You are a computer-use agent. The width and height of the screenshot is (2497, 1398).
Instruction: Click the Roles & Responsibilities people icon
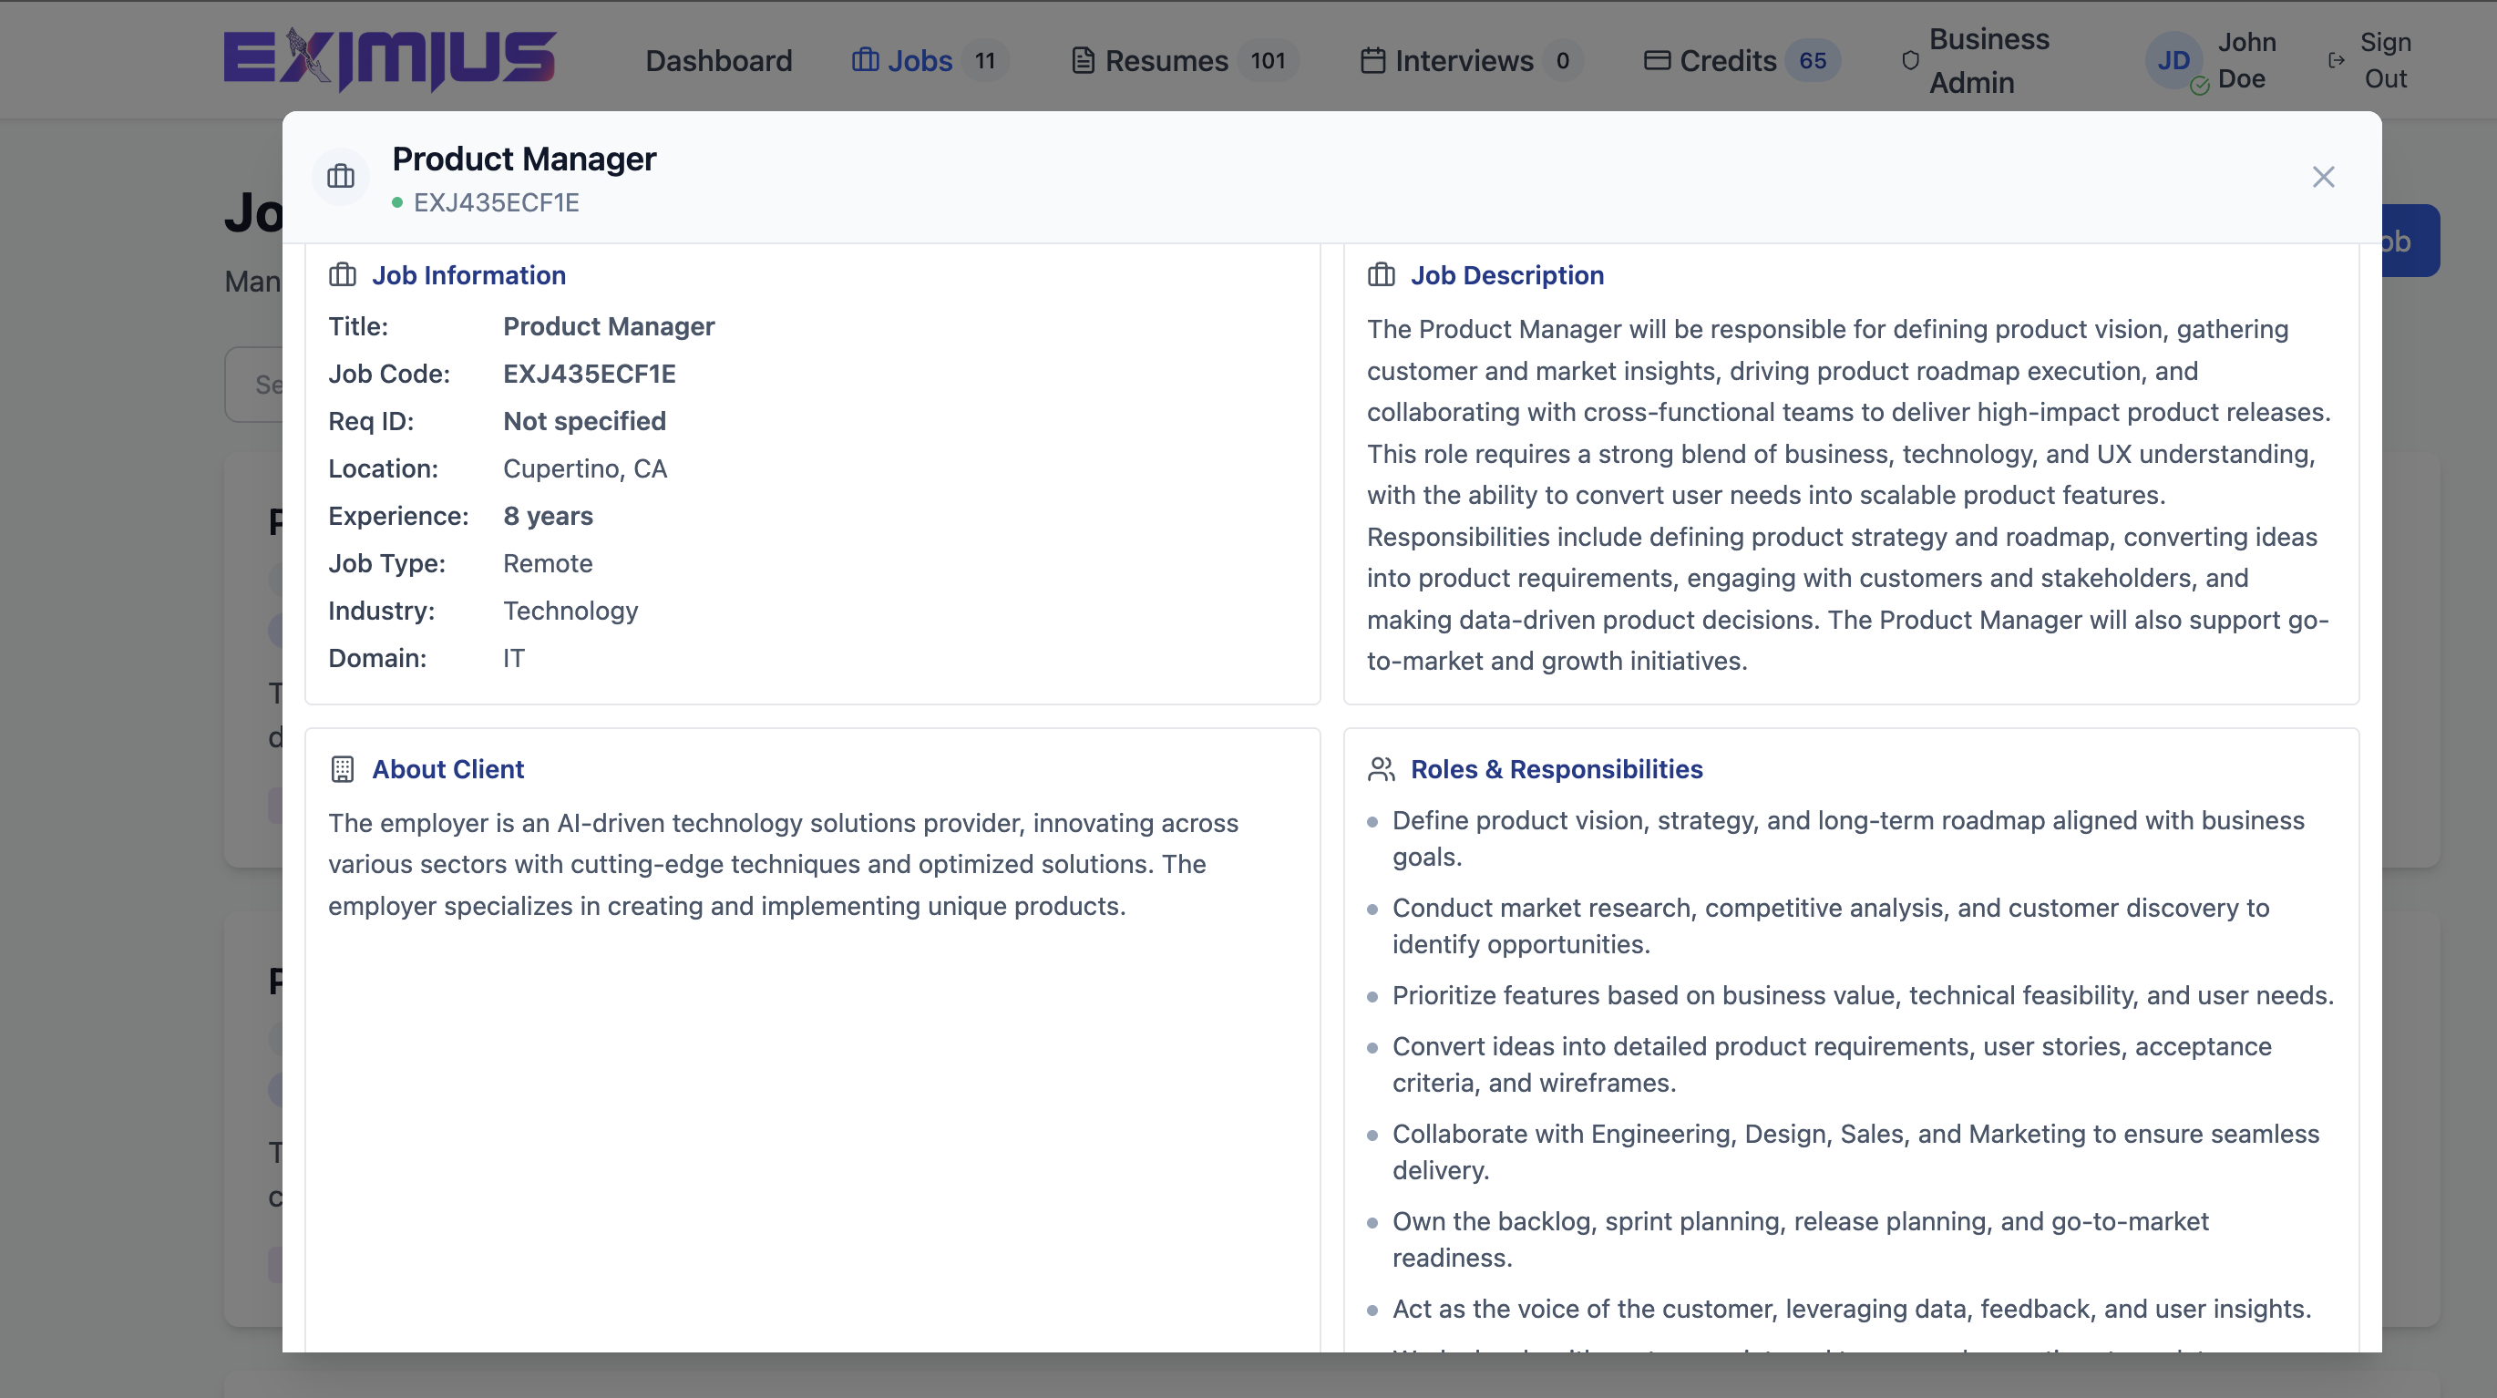tap(1381, 769)
